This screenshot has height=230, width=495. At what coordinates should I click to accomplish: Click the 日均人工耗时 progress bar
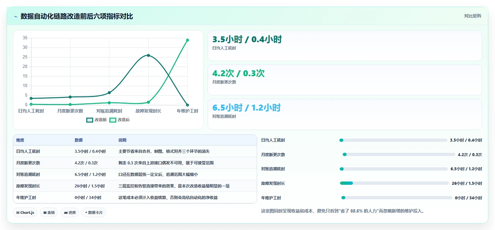pos(393,140)
